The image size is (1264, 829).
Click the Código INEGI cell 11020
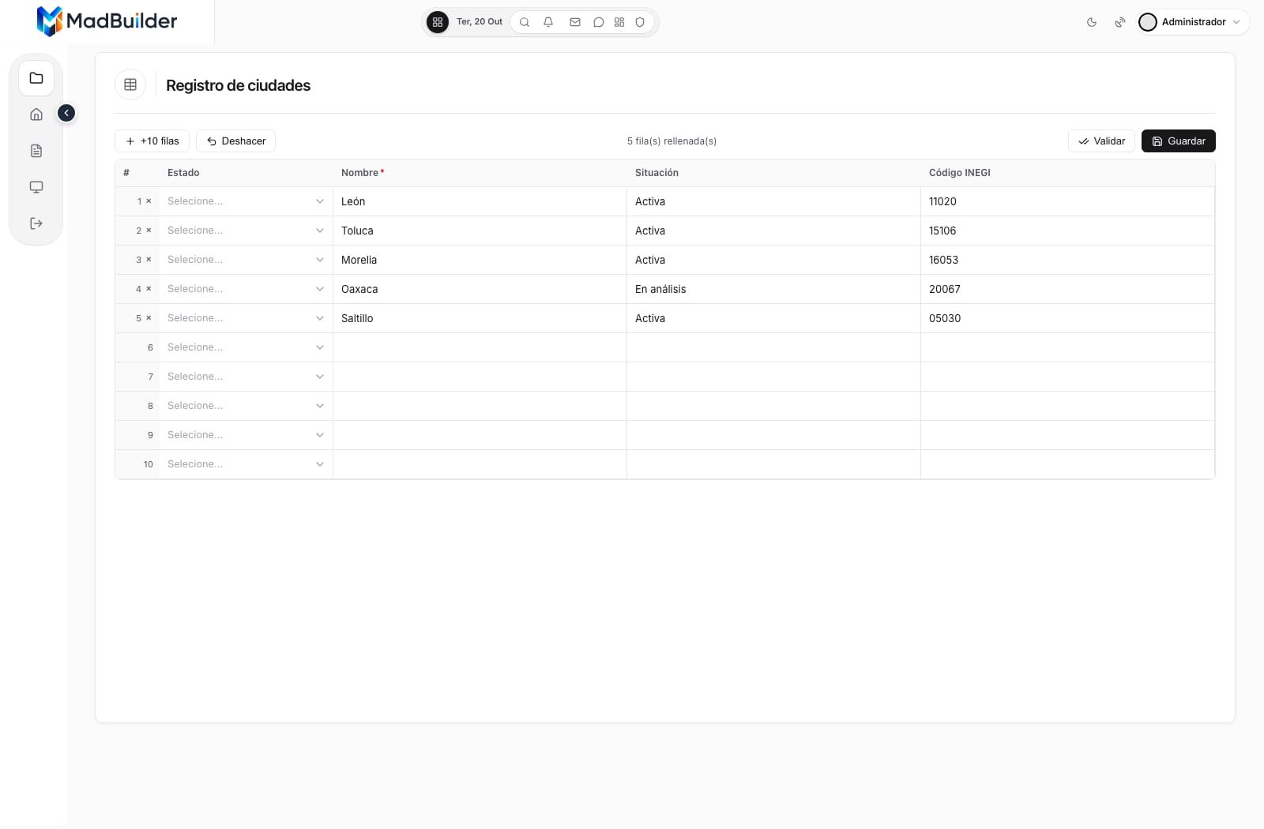click(x=1067, y=201)
